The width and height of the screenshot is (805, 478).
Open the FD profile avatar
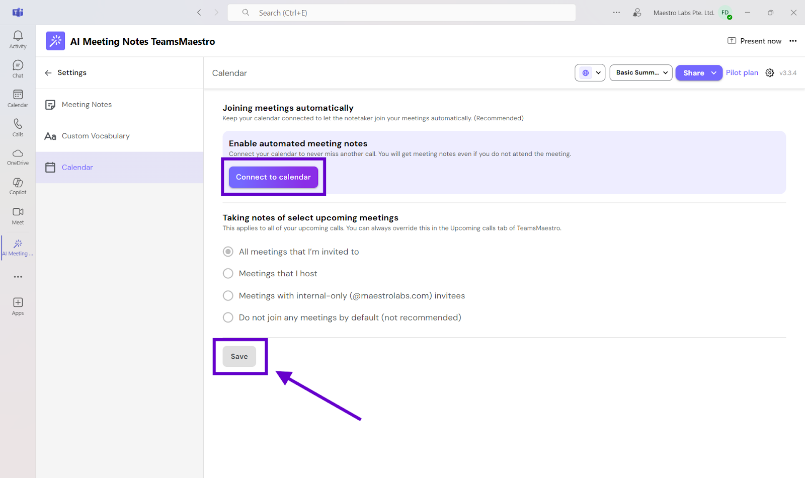[x=726, y=13]
